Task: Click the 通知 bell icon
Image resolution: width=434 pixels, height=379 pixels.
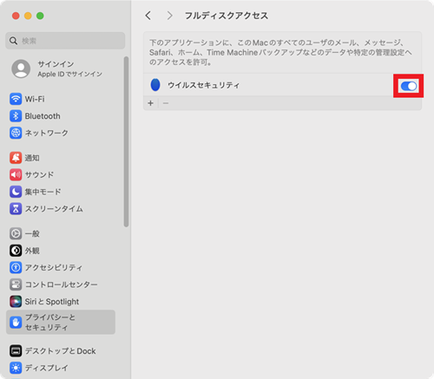Action: coord(16,158)
